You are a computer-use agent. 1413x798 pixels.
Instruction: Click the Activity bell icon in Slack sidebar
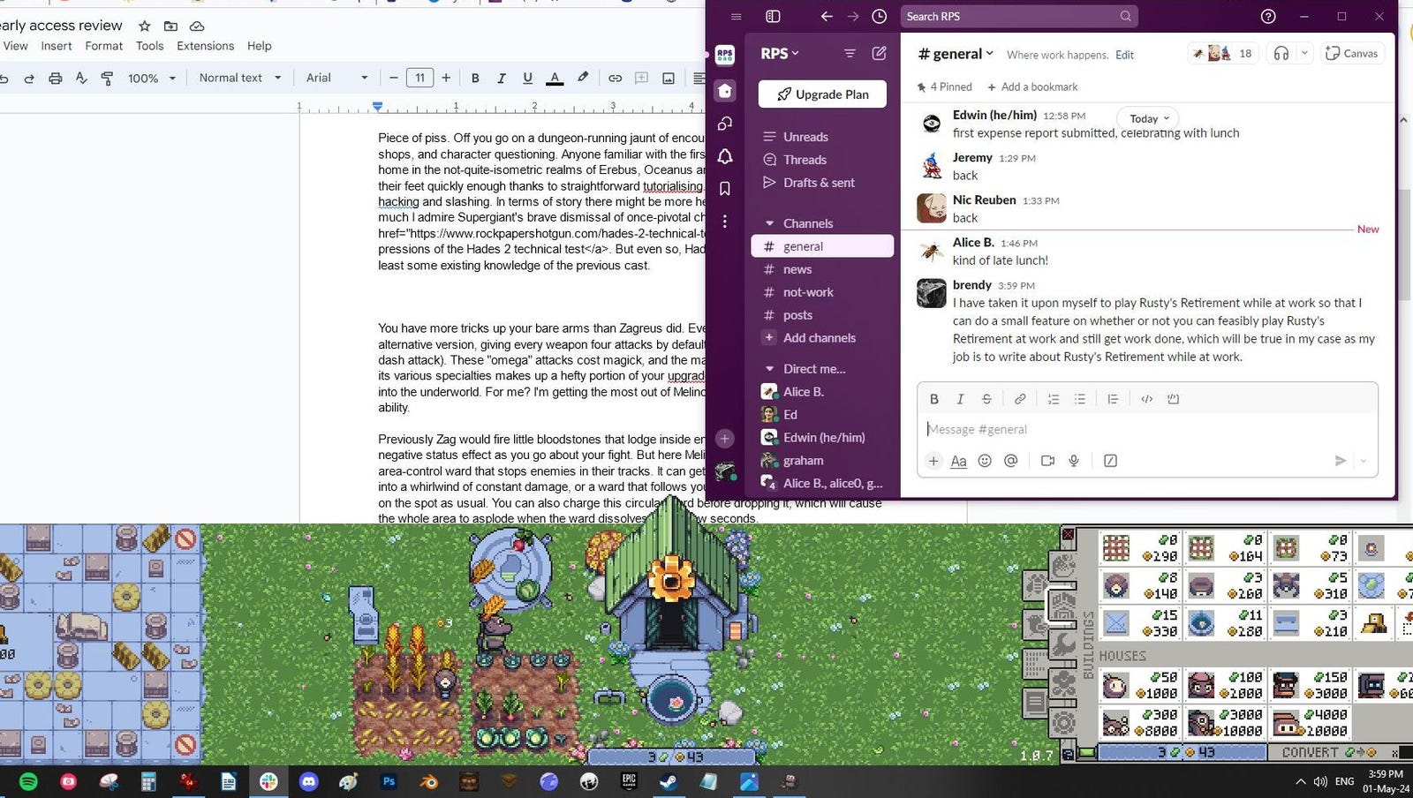725,156
